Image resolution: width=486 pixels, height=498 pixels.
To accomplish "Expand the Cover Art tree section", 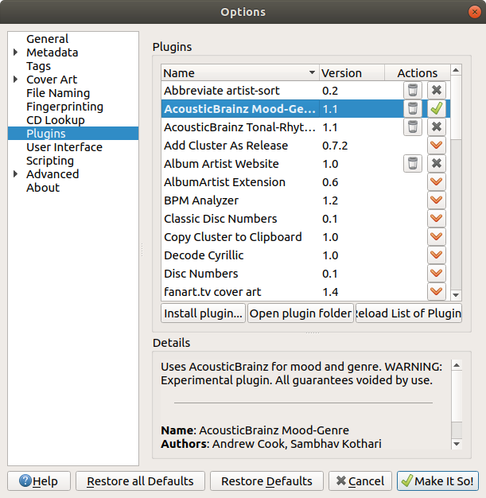I will [16, 80].
